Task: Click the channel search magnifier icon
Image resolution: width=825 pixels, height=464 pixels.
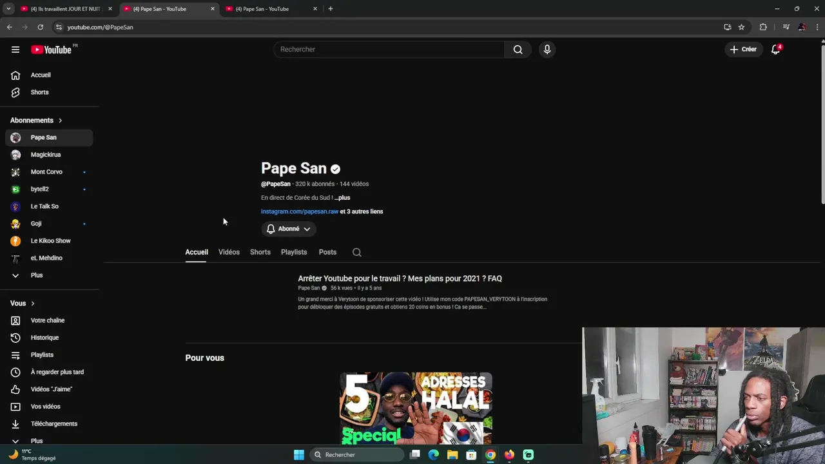Action: click(x=357, y=253)
